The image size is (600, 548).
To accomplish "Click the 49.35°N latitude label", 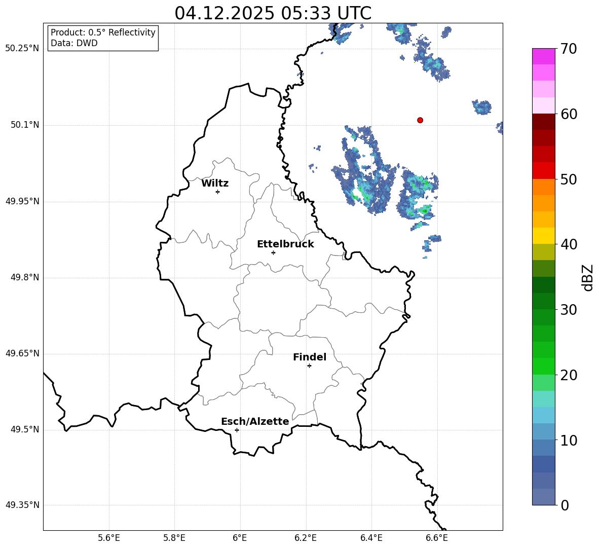I will click(22, 505).
